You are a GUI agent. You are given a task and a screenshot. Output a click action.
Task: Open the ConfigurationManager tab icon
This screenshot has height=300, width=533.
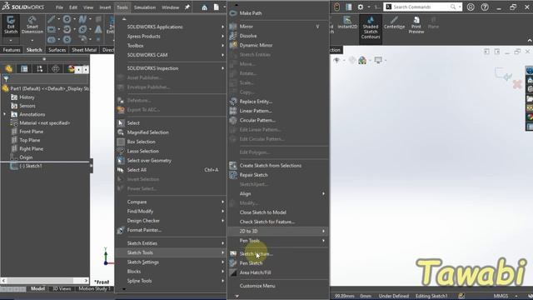(x=40, y=69)
